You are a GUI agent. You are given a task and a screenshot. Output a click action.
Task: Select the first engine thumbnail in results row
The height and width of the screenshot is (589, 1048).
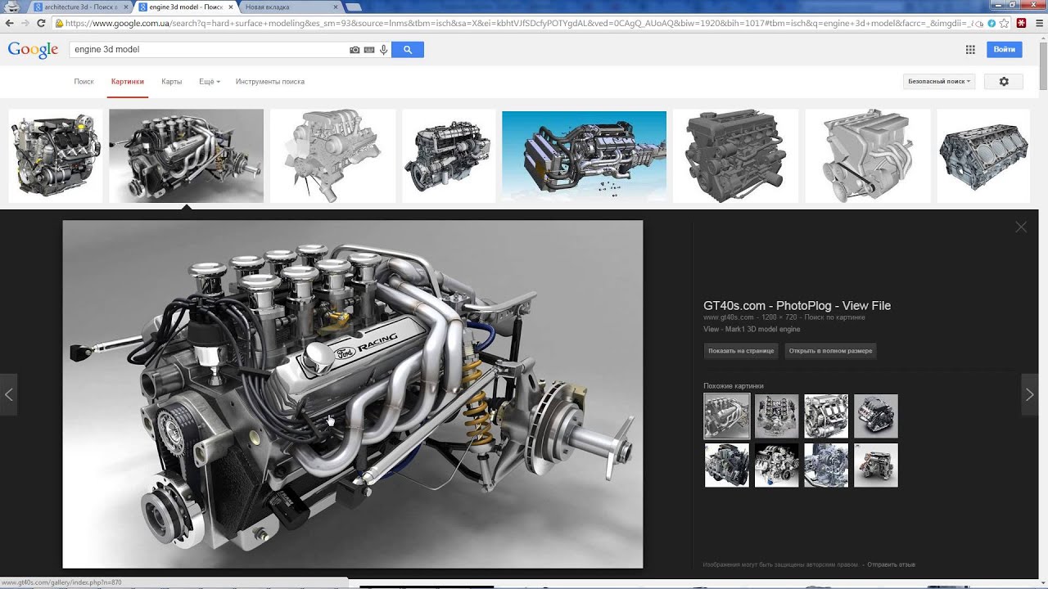tap(56, 156)
